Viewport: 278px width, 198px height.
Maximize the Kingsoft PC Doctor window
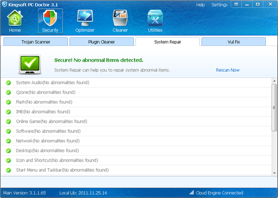(258, 4)
